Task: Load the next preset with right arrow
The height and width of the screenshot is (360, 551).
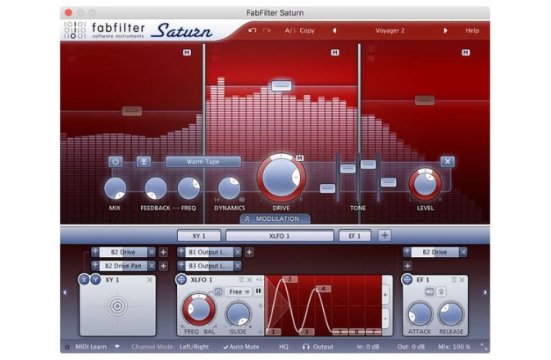Action: click(445, 30)
